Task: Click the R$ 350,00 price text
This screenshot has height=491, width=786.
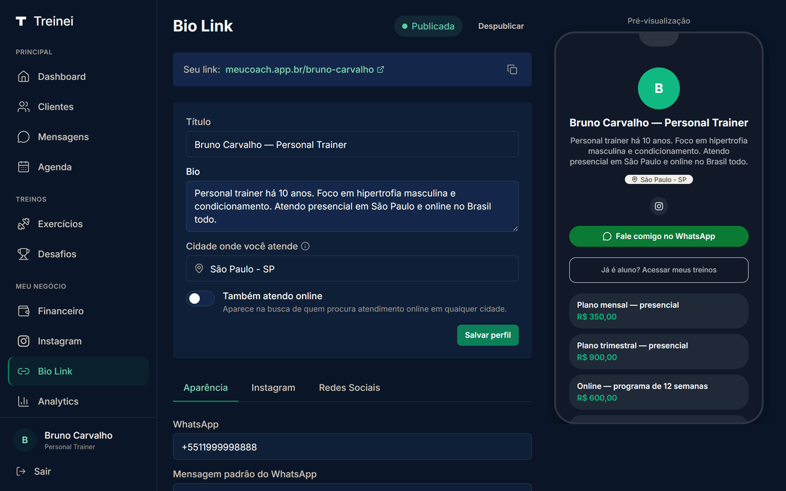Action: click(597, 317)
